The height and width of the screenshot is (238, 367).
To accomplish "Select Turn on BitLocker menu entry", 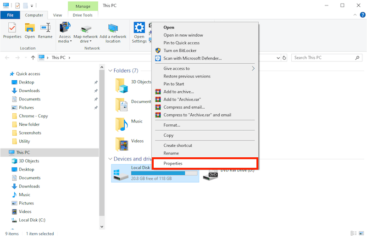I will coord(181,50).
